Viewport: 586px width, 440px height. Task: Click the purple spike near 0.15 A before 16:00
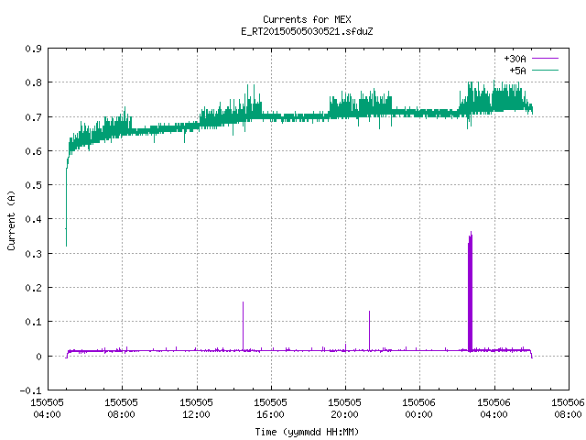pyautogui.click(x=244, y=325)
